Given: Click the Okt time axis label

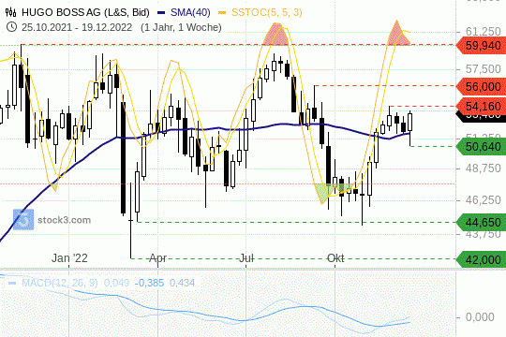Looking at the screenshot, I should (x=335, y=258).
